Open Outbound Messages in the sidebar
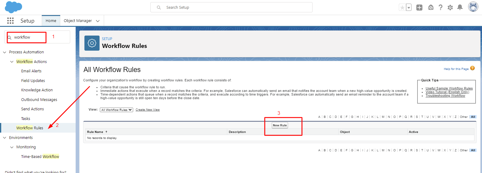The width and height of the screenshot is (482, 173). [x=39, y=99]
